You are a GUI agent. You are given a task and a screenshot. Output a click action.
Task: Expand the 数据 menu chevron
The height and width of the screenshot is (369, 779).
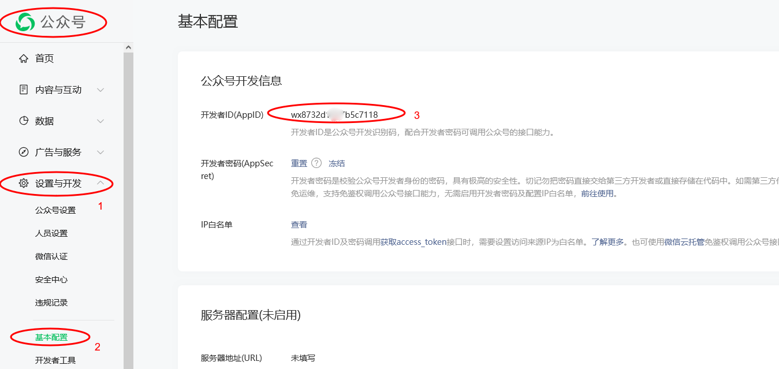point(100,121)
